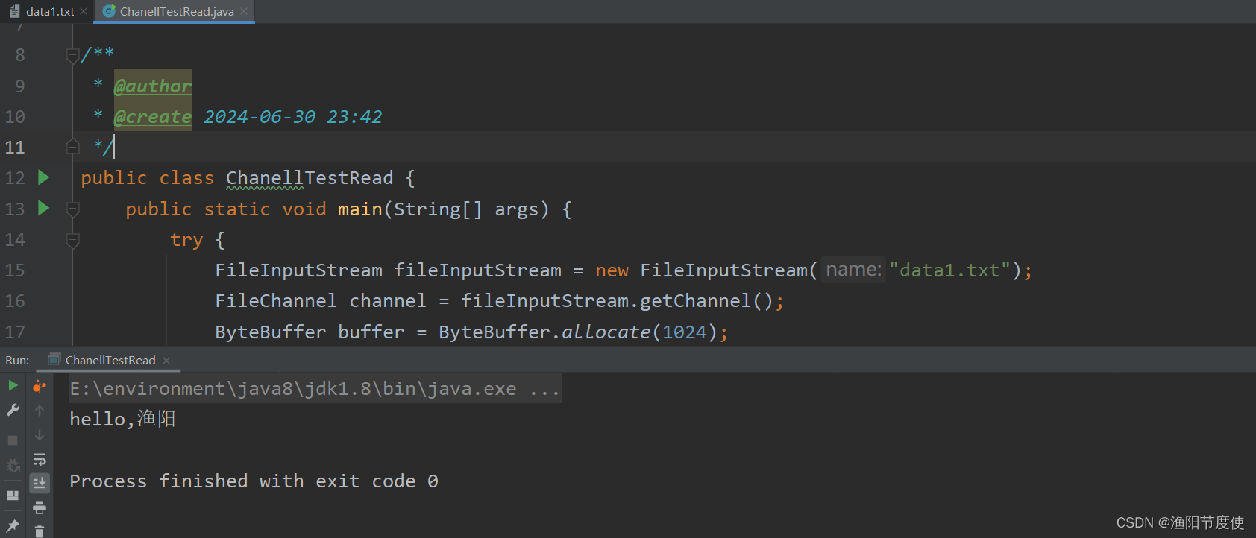Click the hello,渔阳 console output line
The image size is (1256, 538).
point(122,419)
